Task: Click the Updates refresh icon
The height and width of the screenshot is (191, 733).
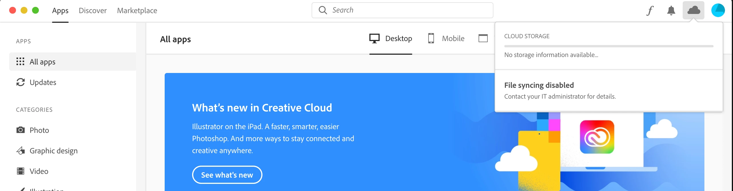Action: pyautogui.click(x=21, y=82)
